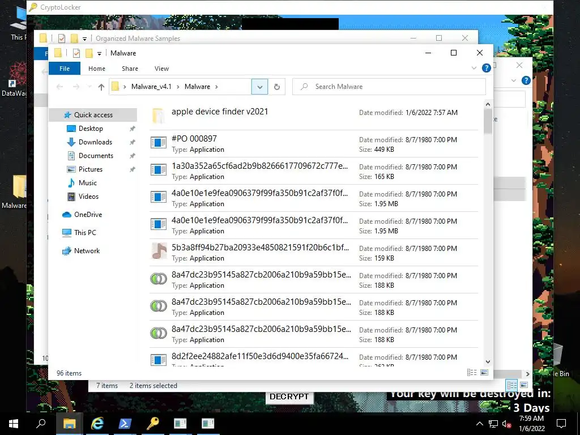
Task: Open the Windows Start menu
Action: 14,424
